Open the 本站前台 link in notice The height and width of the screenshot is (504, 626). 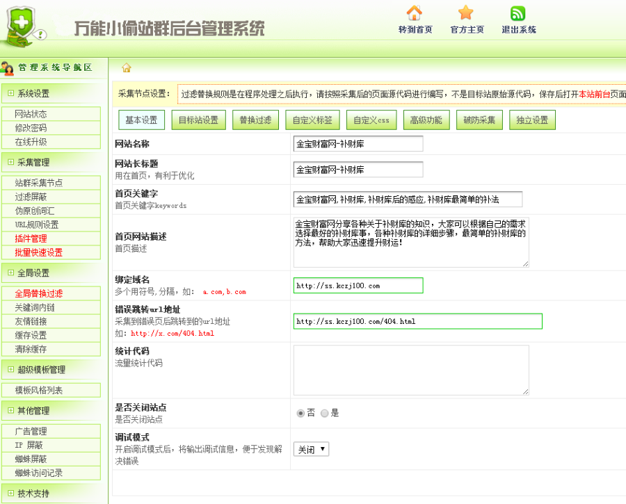click(594, 94)
